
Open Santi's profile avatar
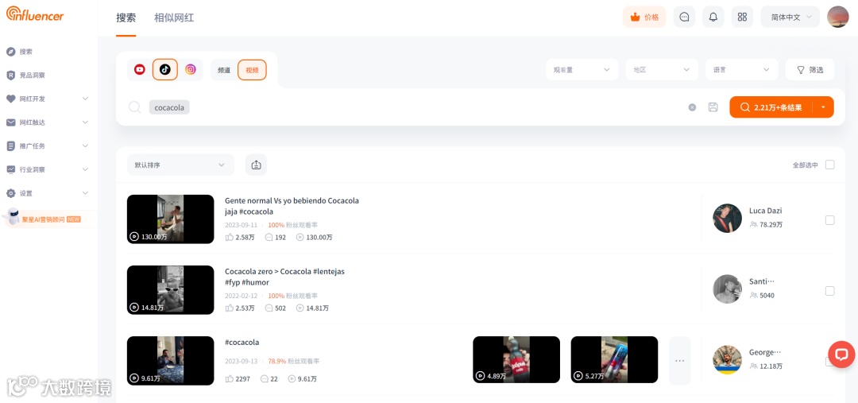point(727,289)
